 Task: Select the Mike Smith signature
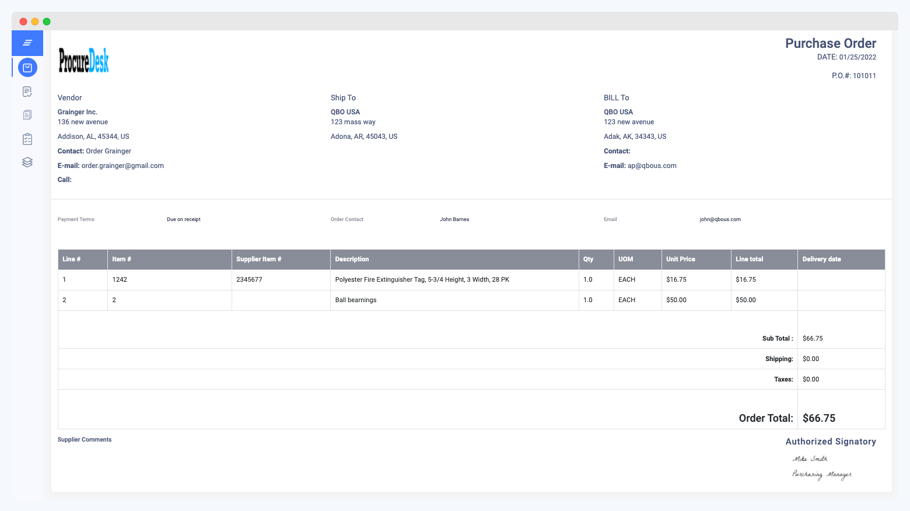point(810,459)
